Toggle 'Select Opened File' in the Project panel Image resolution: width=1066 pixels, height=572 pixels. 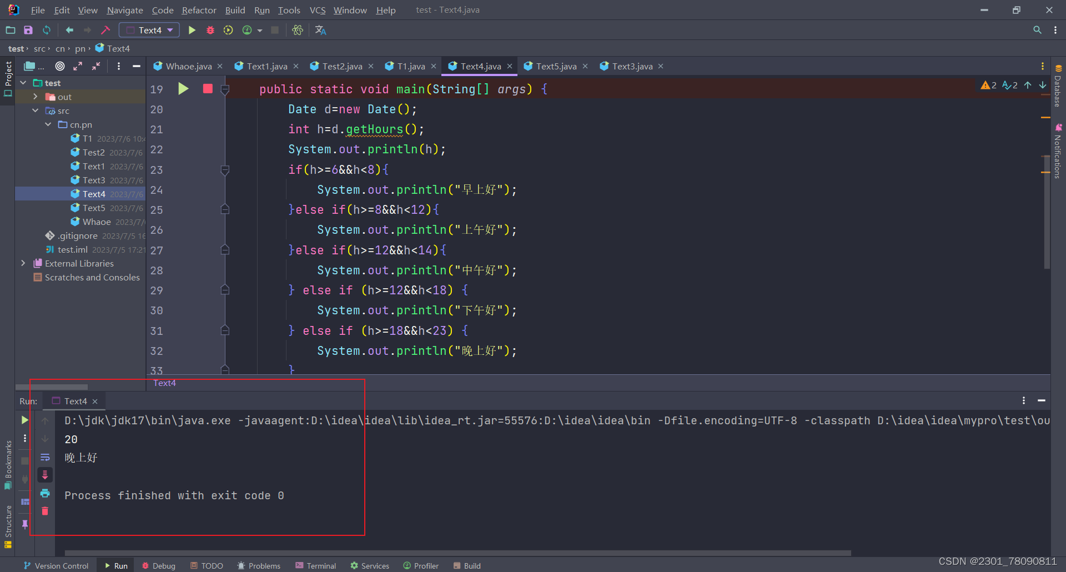pyautogui.click(x=60, y=66)
